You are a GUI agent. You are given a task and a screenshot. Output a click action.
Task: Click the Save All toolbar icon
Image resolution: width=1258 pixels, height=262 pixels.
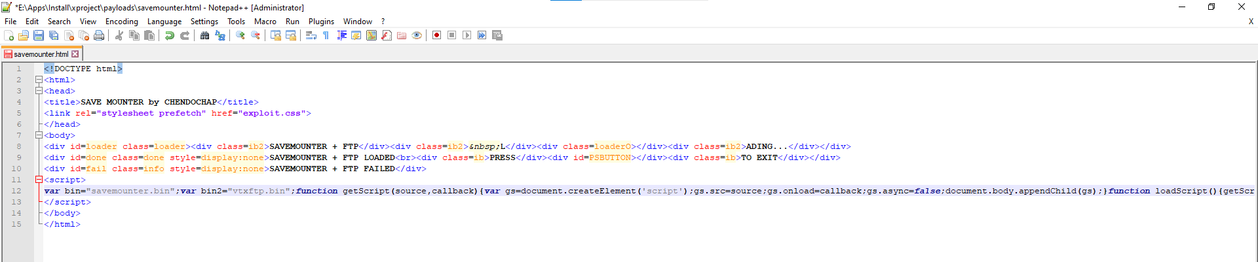click(54, 35)
